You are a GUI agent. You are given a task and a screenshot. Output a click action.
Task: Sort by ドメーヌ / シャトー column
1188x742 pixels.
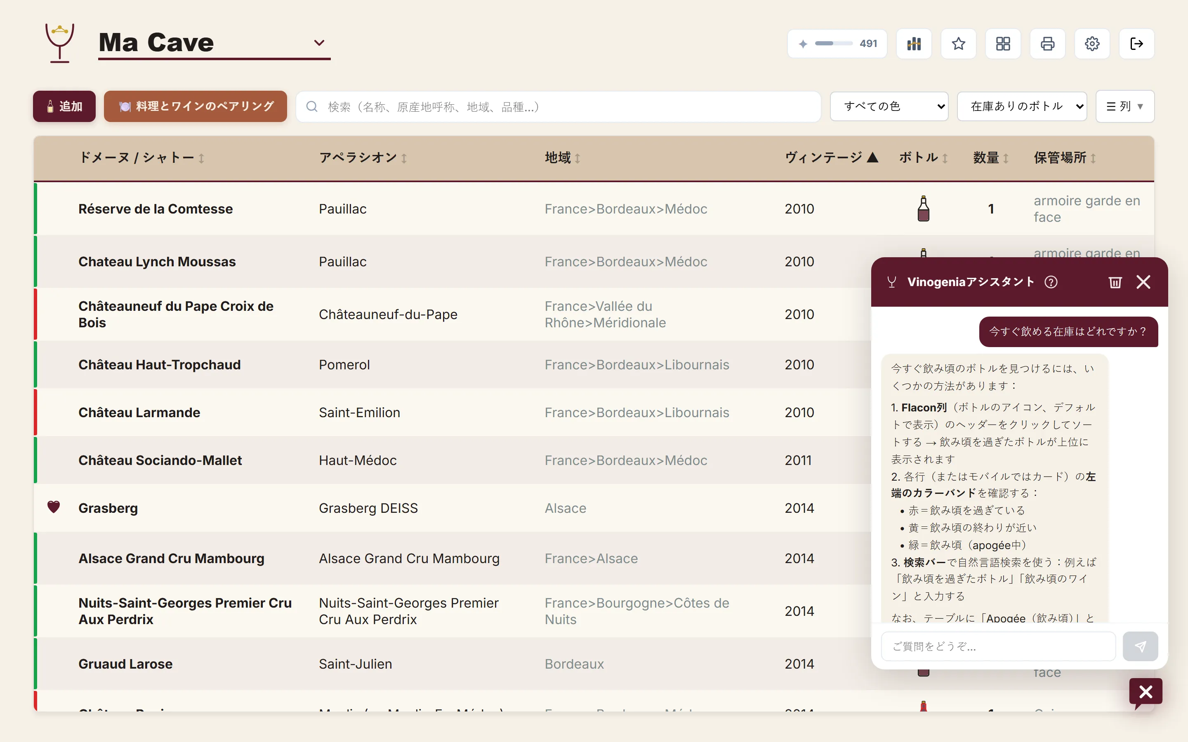coord(141,157)
